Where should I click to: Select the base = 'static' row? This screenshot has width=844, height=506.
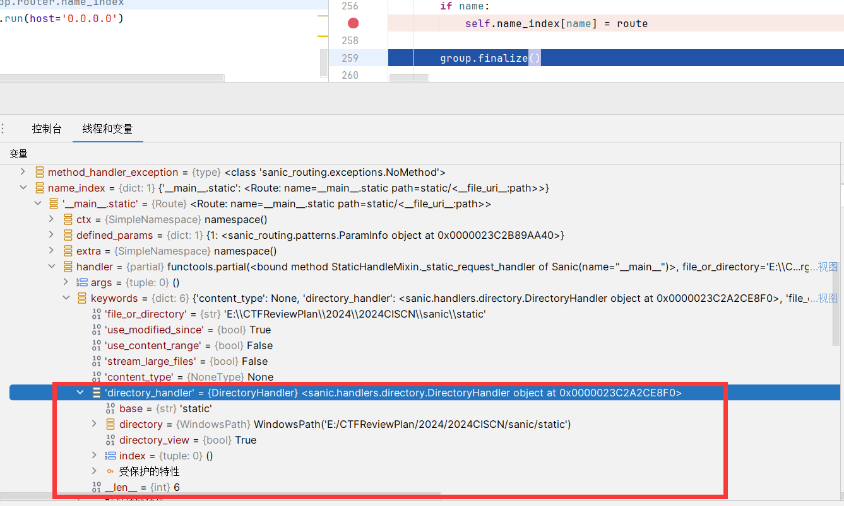pos(420,408)
